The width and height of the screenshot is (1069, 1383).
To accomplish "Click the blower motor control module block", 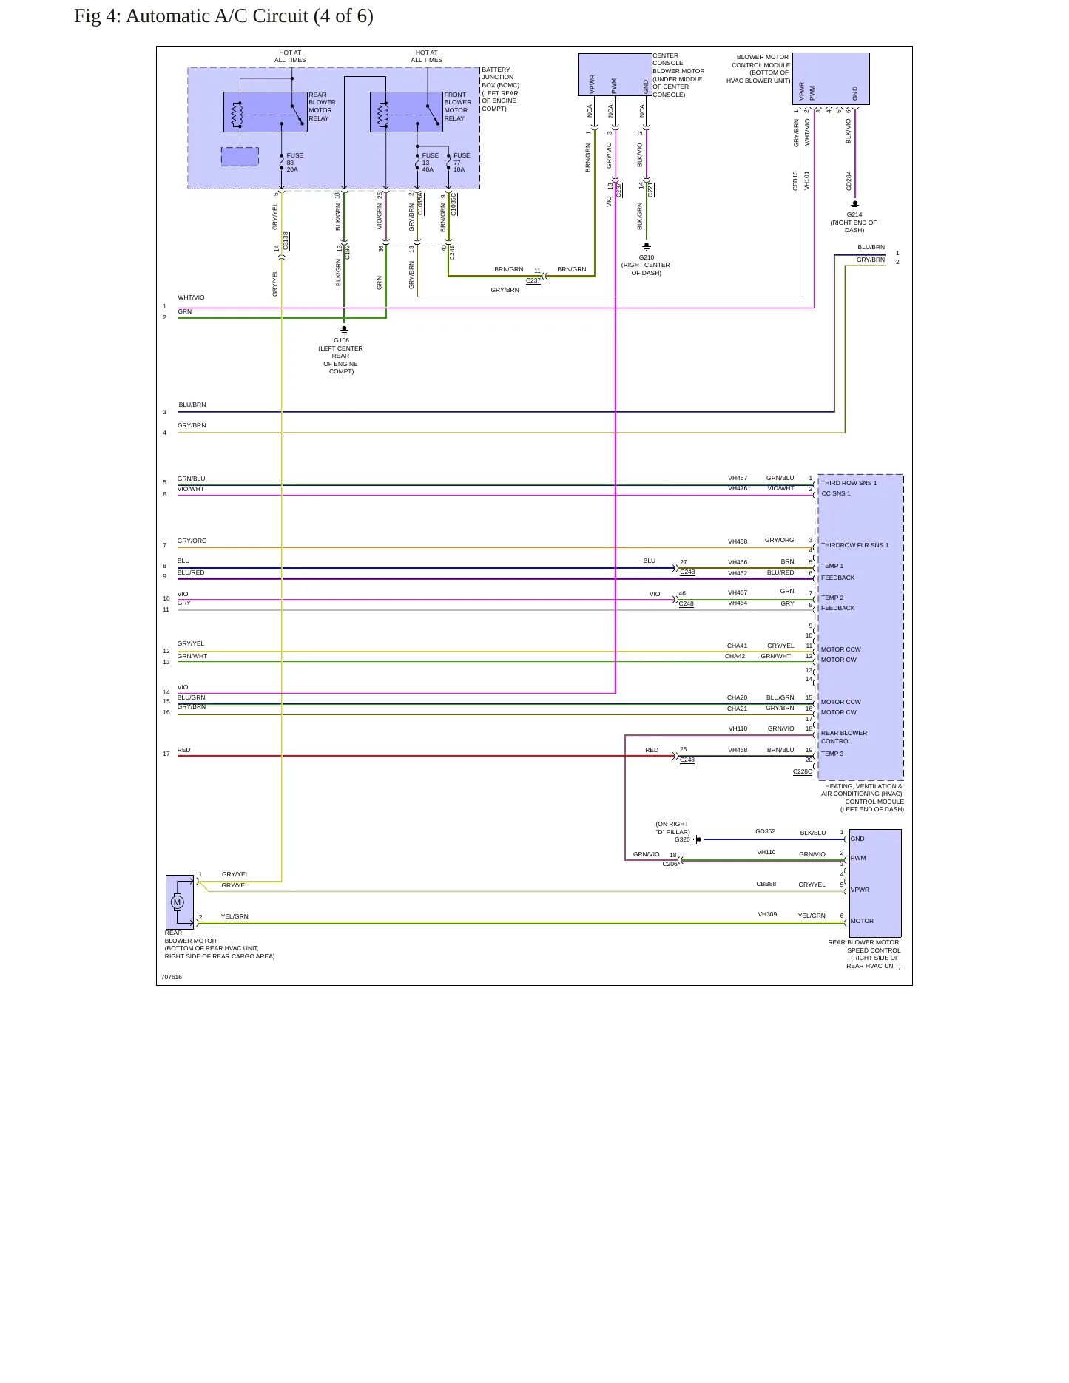I will click(831, 78).
